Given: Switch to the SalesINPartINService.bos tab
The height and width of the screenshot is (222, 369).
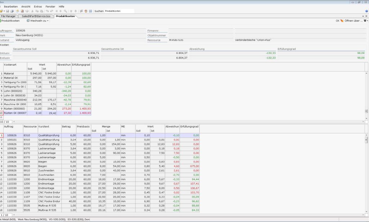Looking at the screenshot, I should coord(37,16).
